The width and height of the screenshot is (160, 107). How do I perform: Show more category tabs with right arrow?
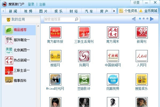coord(114,11)
